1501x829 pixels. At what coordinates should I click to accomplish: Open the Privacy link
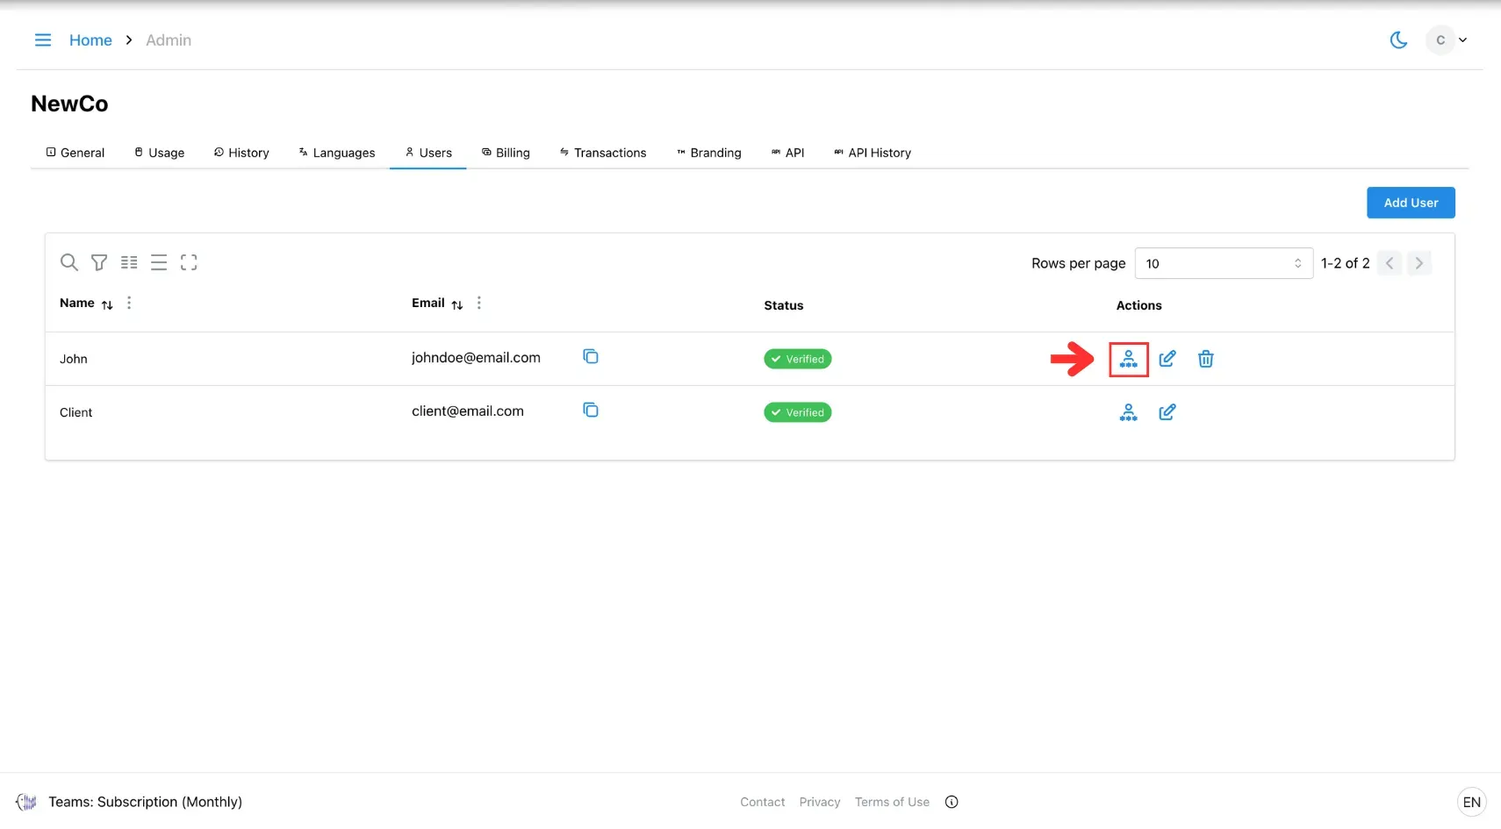pyautogui.click(x=820, y=802)
